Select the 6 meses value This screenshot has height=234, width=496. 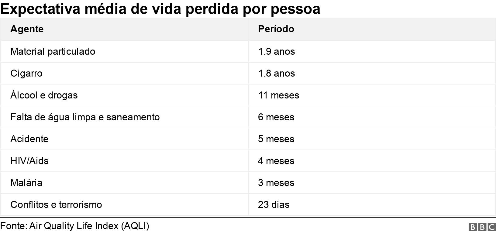coord(276,117)
